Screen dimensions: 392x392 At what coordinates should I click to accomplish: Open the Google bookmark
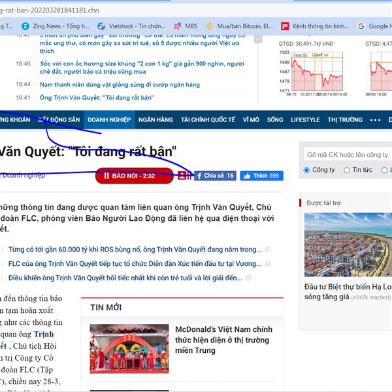click(x=374, y=26)
